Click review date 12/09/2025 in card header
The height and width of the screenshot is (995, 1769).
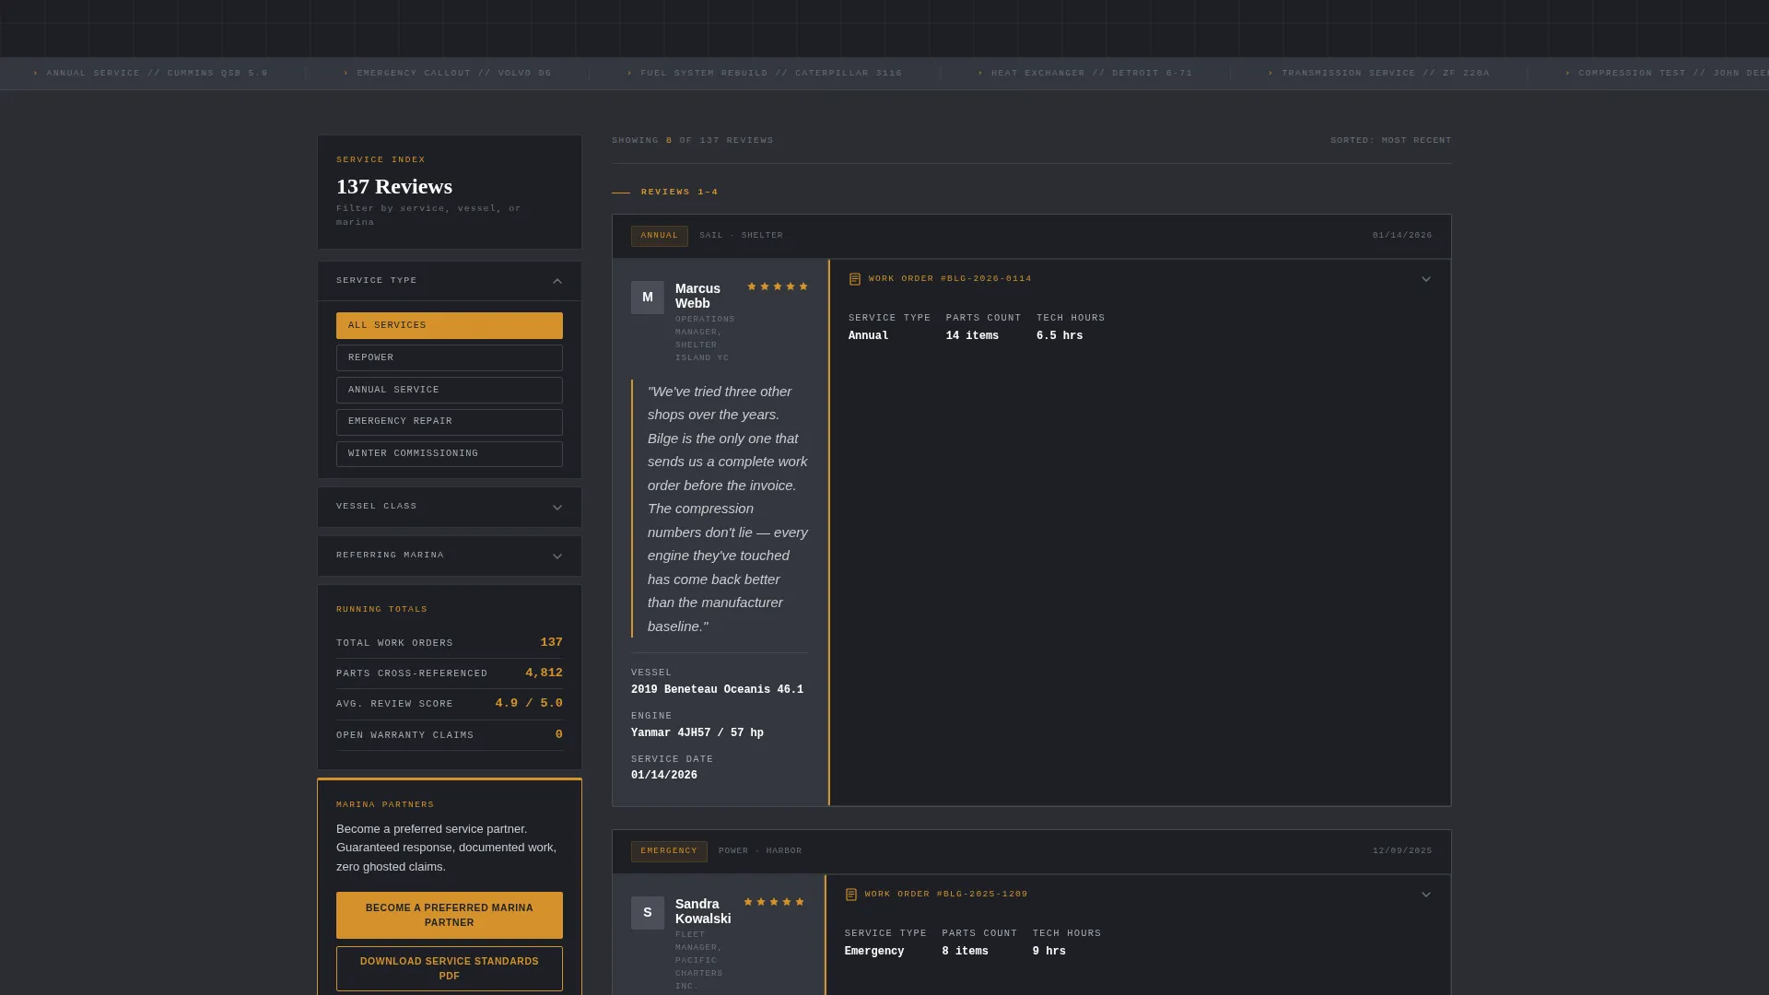[1402, 851]
